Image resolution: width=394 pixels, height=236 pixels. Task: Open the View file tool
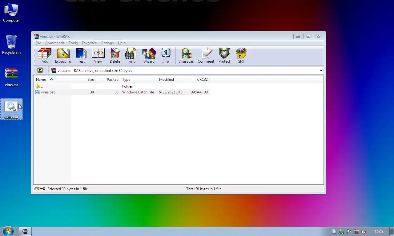pyautogui.click(x=98, y=56)
